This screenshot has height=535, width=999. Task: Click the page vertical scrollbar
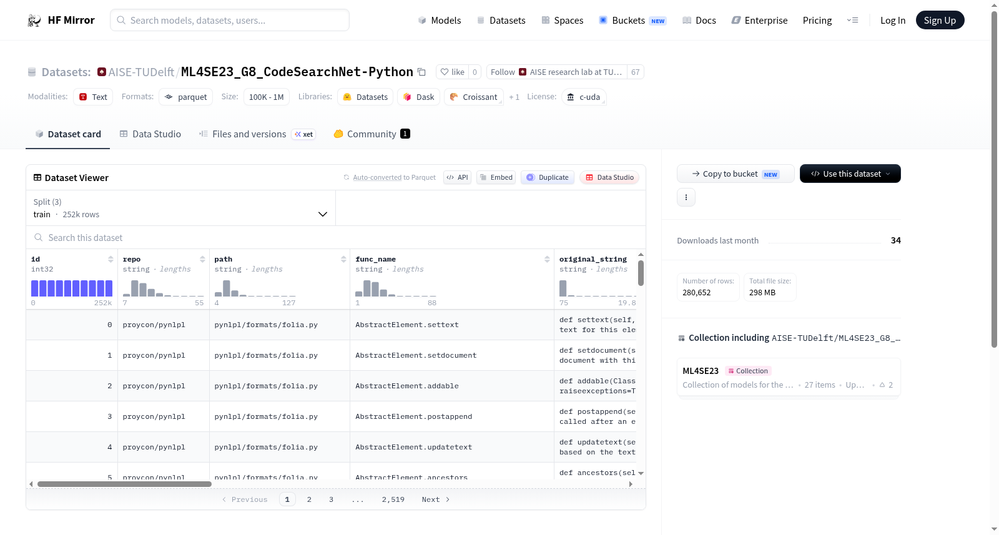pyautogui.click(x=995, y=179)
